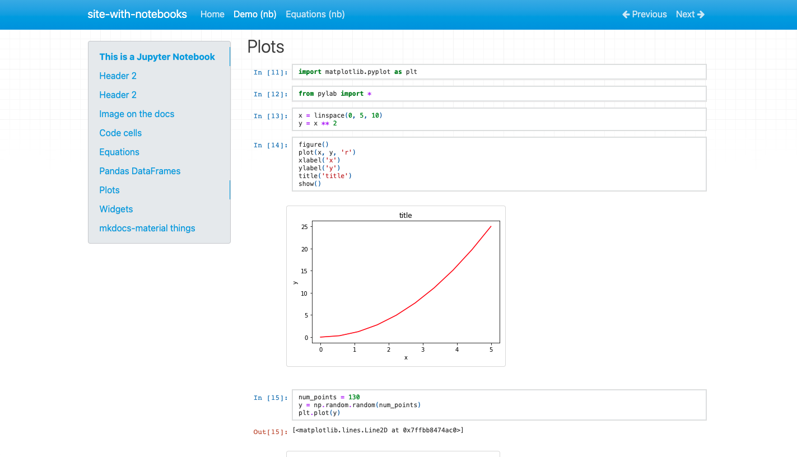Click the first Header 2 sidebar link
Image resolution: width=797 pixels, height=457 pixels.
click(118, 76)
